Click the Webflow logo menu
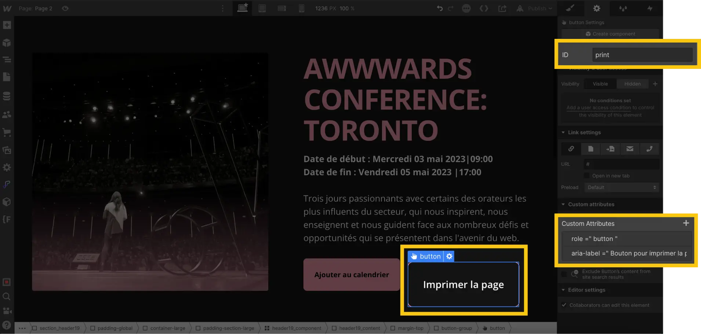Screen dimensions: 701x334 7,8
